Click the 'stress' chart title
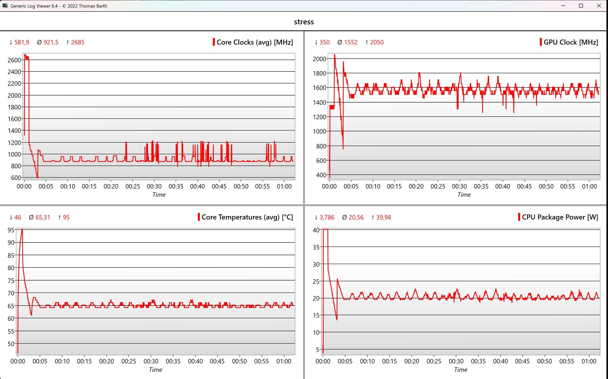The width and height of the screenshot is (608, 379). point(304,22)
